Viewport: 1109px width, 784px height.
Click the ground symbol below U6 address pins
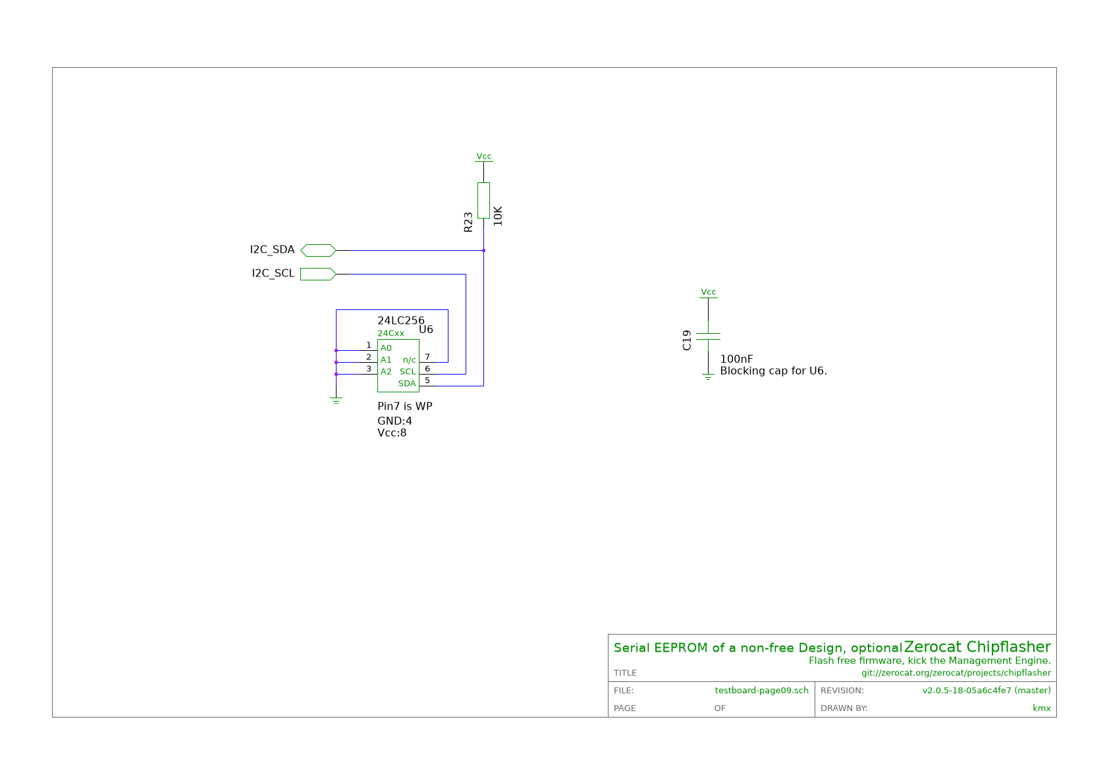pyautogui.click(x=336, y=400)
